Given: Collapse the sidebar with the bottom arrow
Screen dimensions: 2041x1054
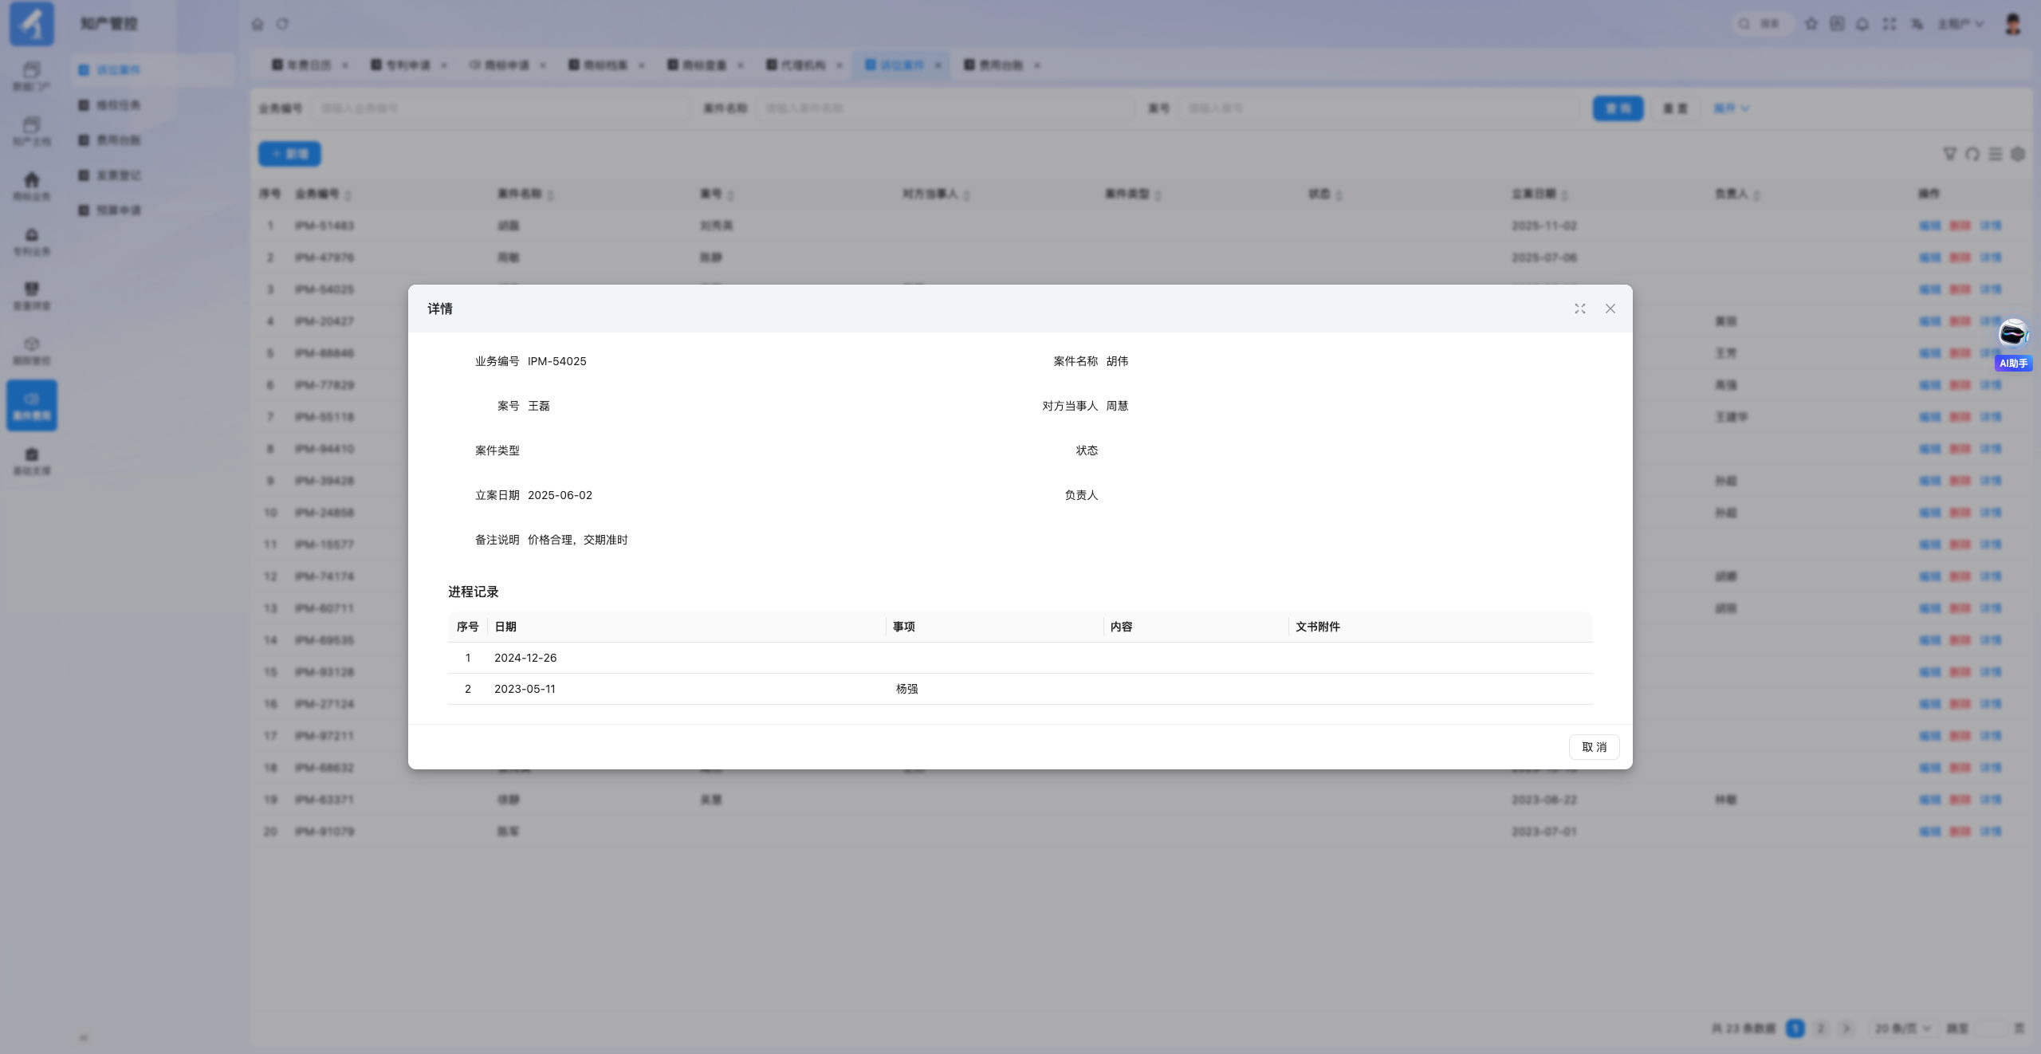Looking at the screenshot, I should [83, 1037].
